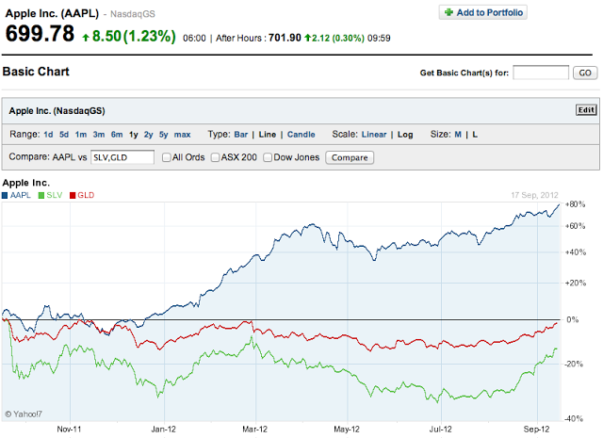Screen dimensions: 603x438
Task: Click the Jul-12 axis label
Action: (x=441, y=430)
